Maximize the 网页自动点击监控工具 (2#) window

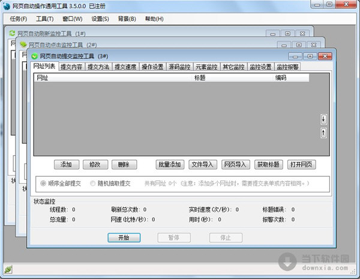[x=299, y=45]
